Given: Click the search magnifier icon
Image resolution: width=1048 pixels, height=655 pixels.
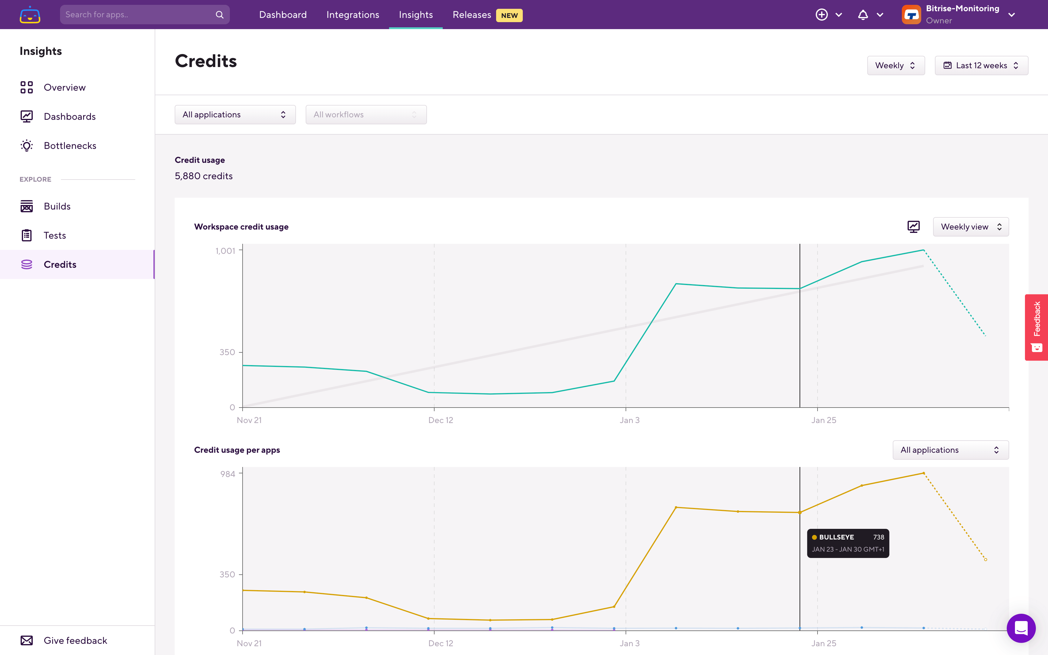Looking at the screenshot, I should [x=220, y=15].
